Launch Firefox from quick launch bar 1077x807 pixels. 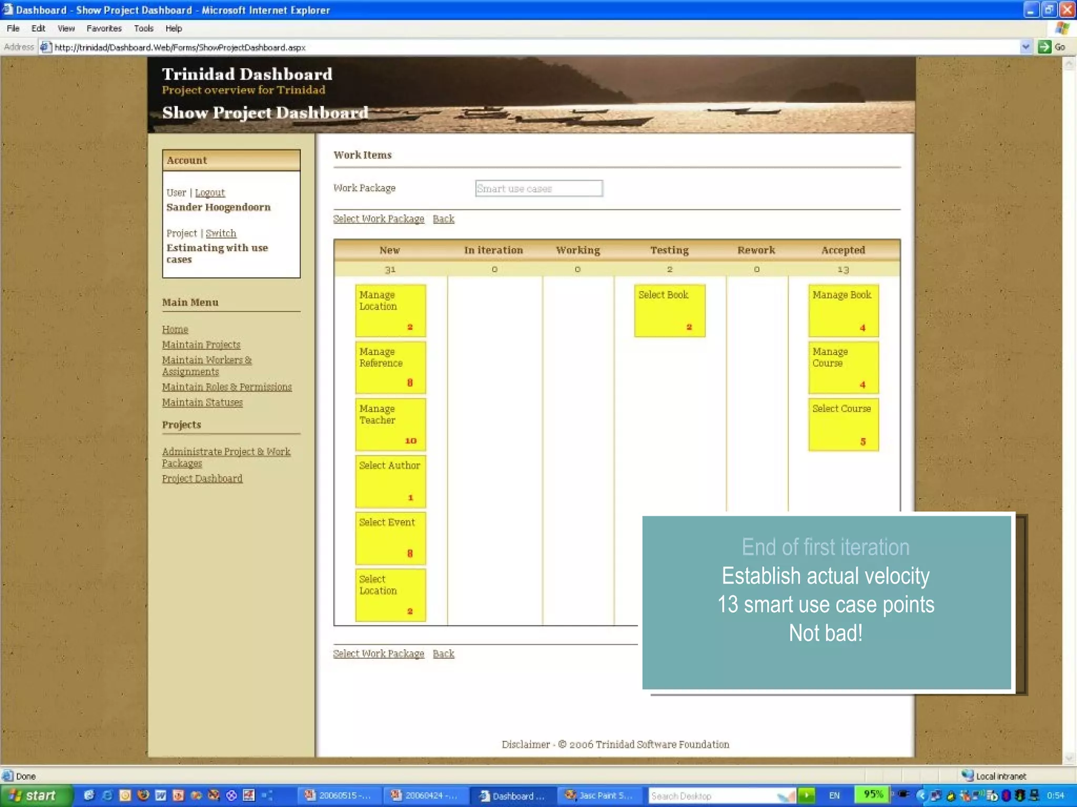tap(143, 795)
